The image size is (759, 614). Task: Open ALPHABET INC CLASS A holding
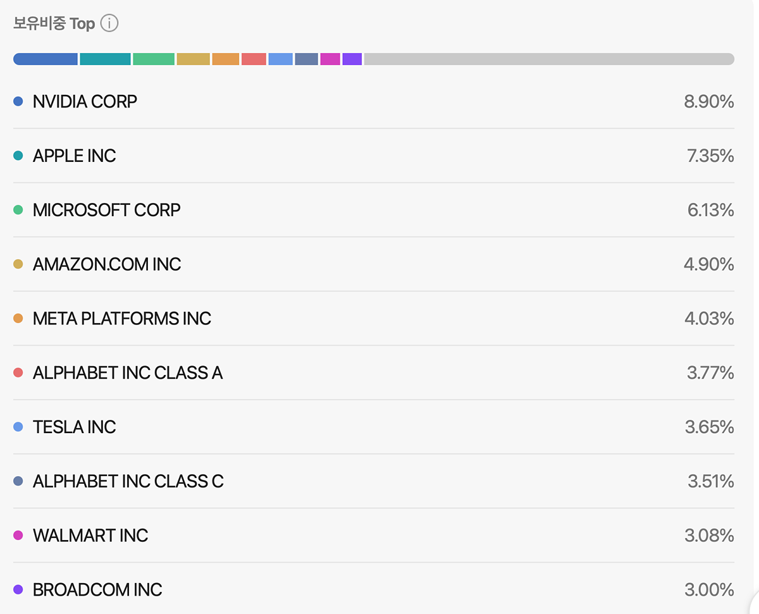tap(127, 373)
